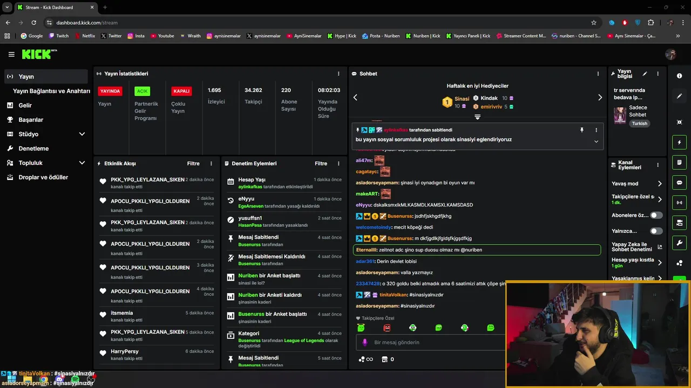Image resolution: width=691 pixels, height=388 pixels.
Task: Click the pencil icon in right sidebar
Action: point(679,96)
